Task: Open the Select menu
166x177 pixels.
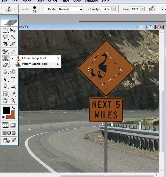Action: 53,1
